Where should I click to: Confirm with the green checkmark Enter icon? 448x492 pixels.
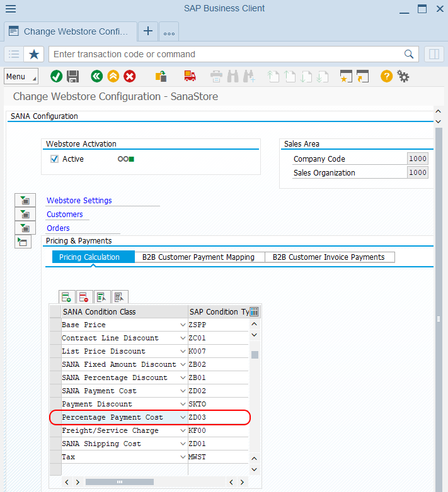(56, 76)
